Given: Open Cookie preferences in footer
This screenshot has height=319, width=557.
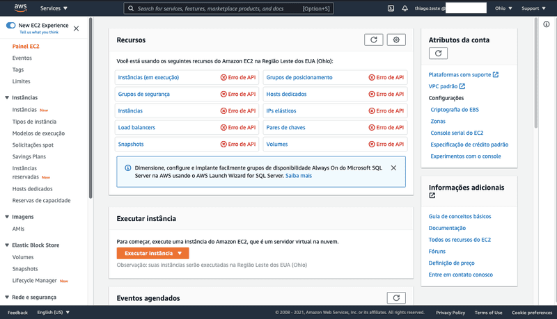Looking at the screenshot, I should [532, 313].
